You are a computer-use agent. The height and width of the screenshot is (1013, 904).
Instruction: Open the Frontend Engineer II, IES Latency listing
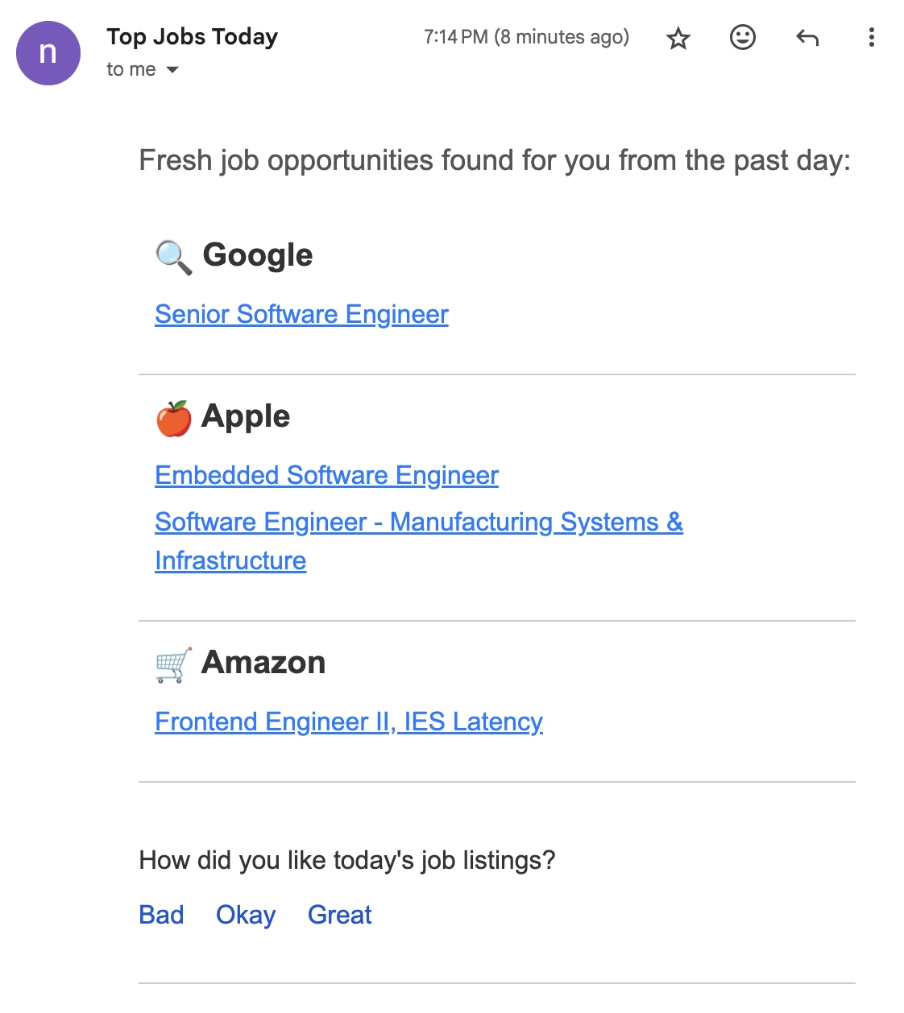tap(349, 722)
